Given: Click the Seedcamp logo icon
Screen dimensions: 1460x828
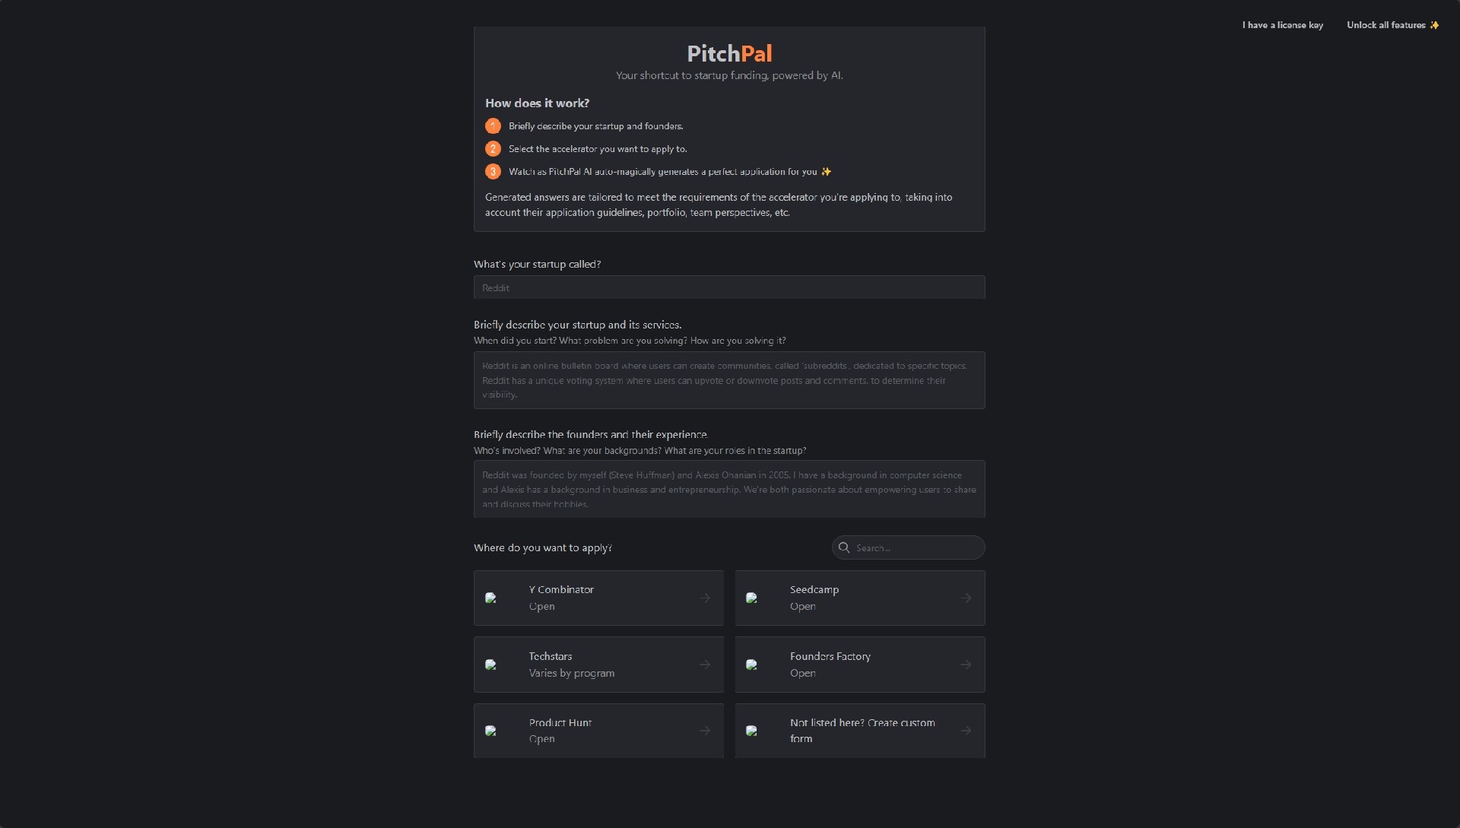Looking at the screenshot, I should click(x=752, y=598).
